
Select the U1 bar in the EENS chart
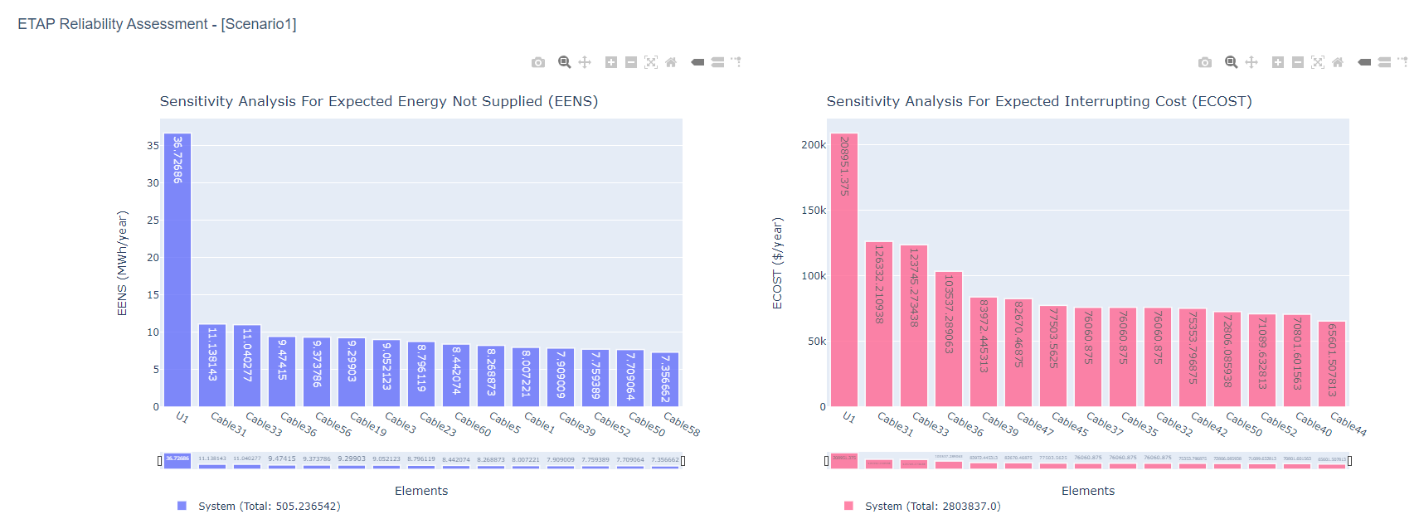(177, 265)
